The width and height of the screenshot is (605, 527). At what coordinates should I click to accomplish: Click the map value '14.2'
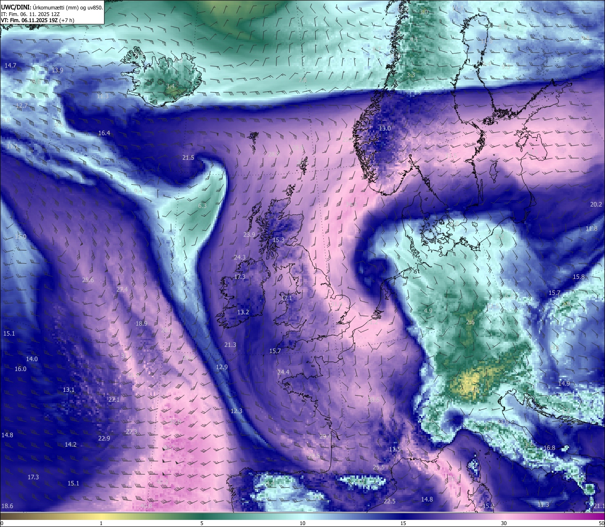point(70,445)
